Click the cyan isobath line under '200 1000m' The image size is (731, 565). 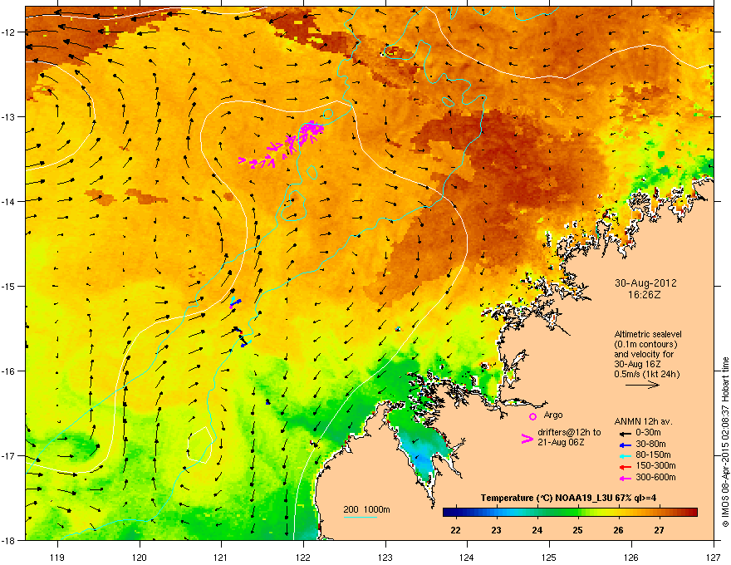click(x=361, y=517)
